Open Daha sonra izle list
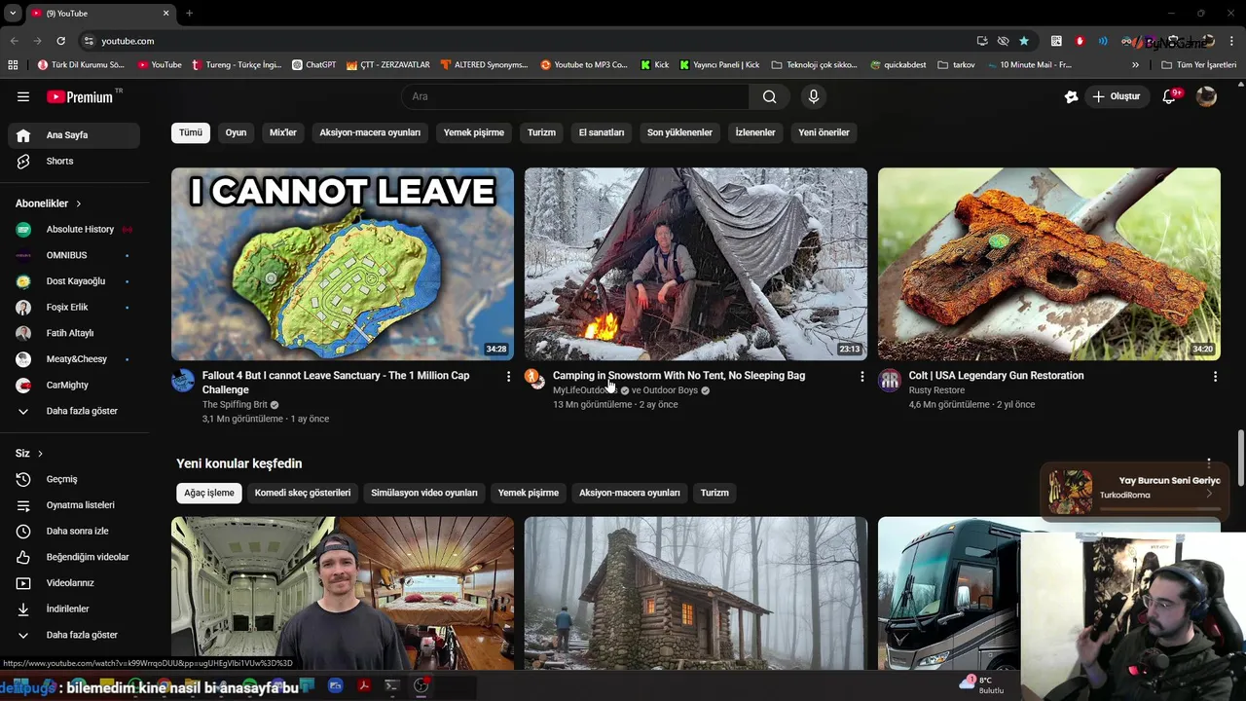 click(x=74, y=531)
